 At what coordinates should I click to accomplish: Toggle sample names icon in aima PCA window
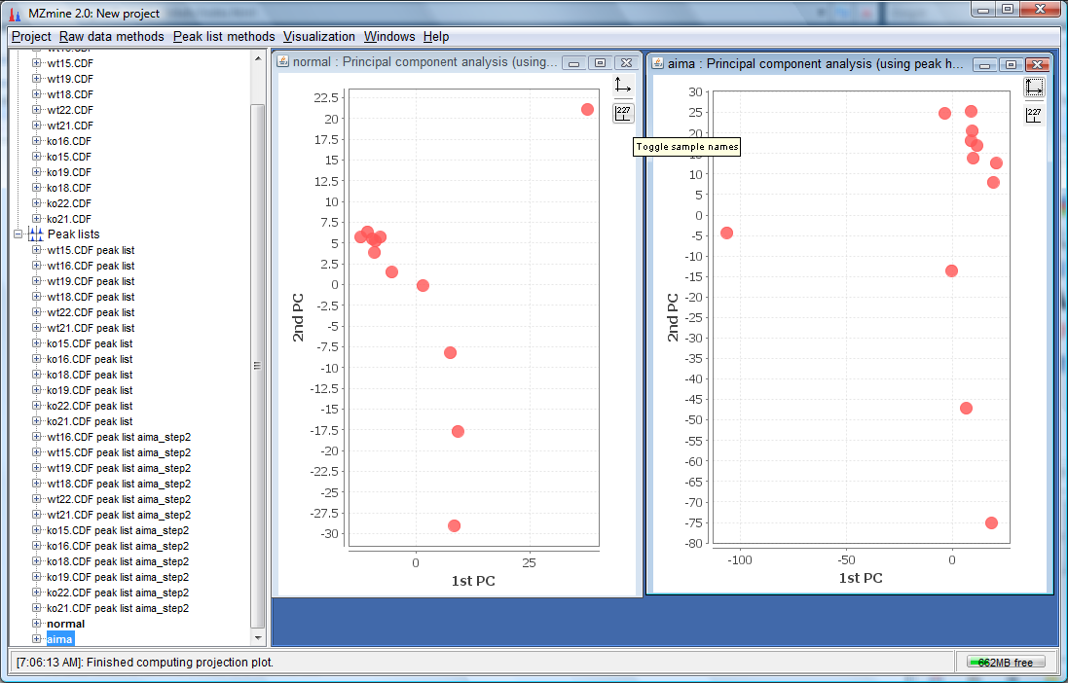1034,115
